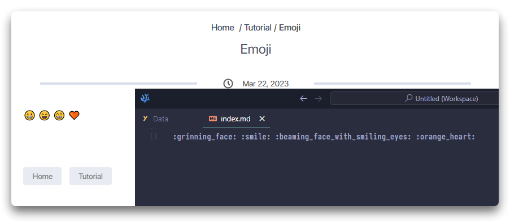Go forward with the right arrow

319,98
